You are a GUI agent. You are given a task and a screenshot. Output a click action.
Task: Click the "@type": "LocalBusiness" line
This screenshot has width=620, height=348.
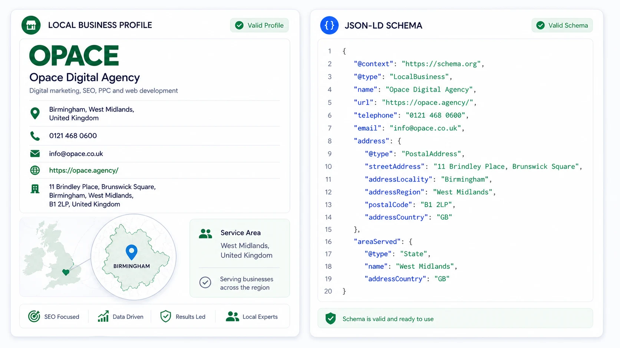tap(403, 77)
